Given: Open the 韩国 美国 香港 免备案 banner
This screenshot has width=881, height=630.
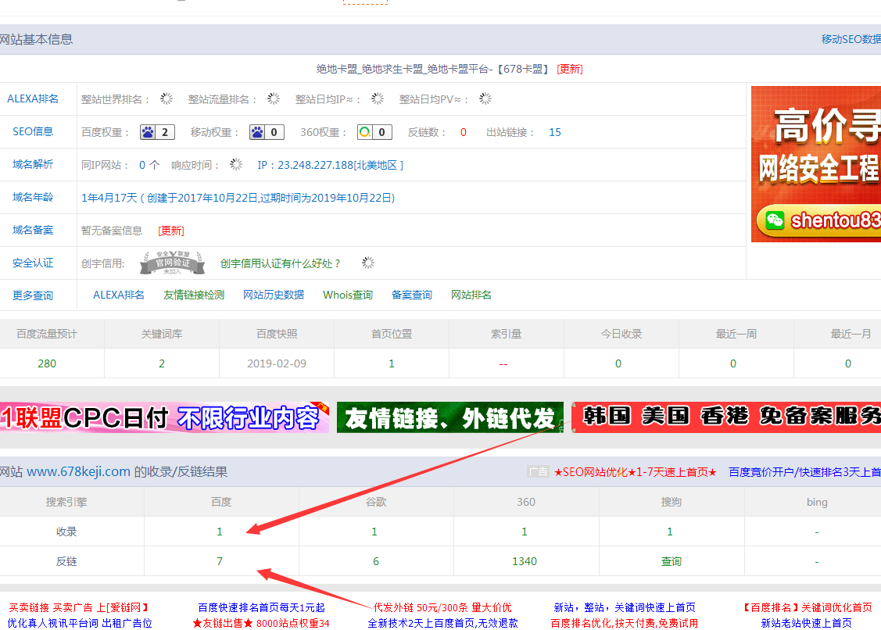Looking at the screenshot, I should click(x=725, y=417).
